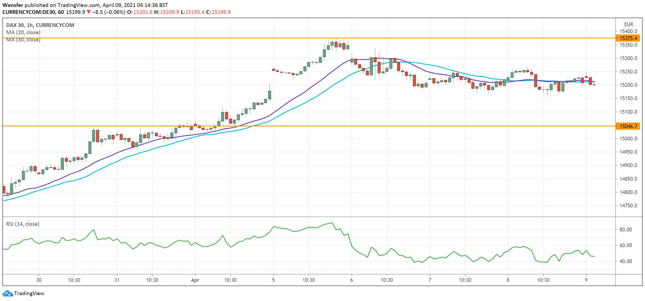
Task: Click the TradingView cloud logo icon
Action: pos(7,293)
